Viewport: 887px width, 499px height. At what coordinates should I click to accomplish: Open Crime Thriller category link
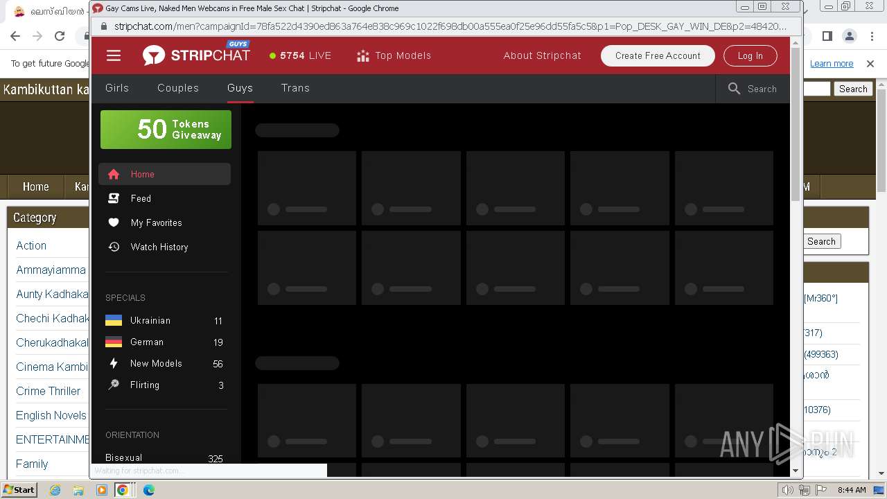coord(49,391)
